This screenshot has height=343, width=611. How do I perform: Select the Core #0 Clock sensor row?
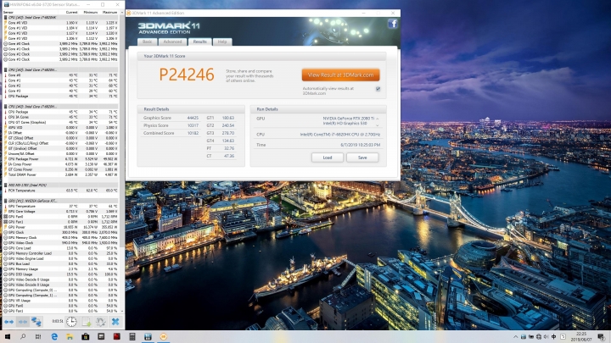pyautogui.click(x=60, y=44)
